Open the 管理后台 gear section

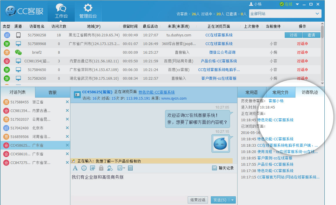pyautogui.click(x=88, y=11)
